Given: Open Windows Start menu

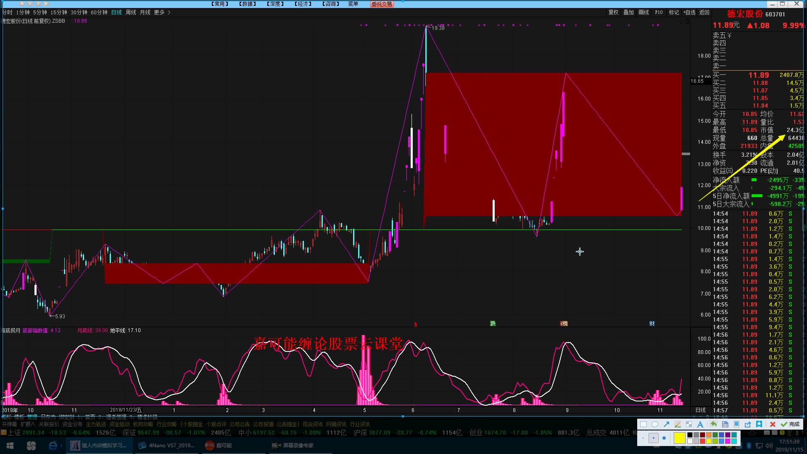Looking at the screenshot, I should coord(10,446).
